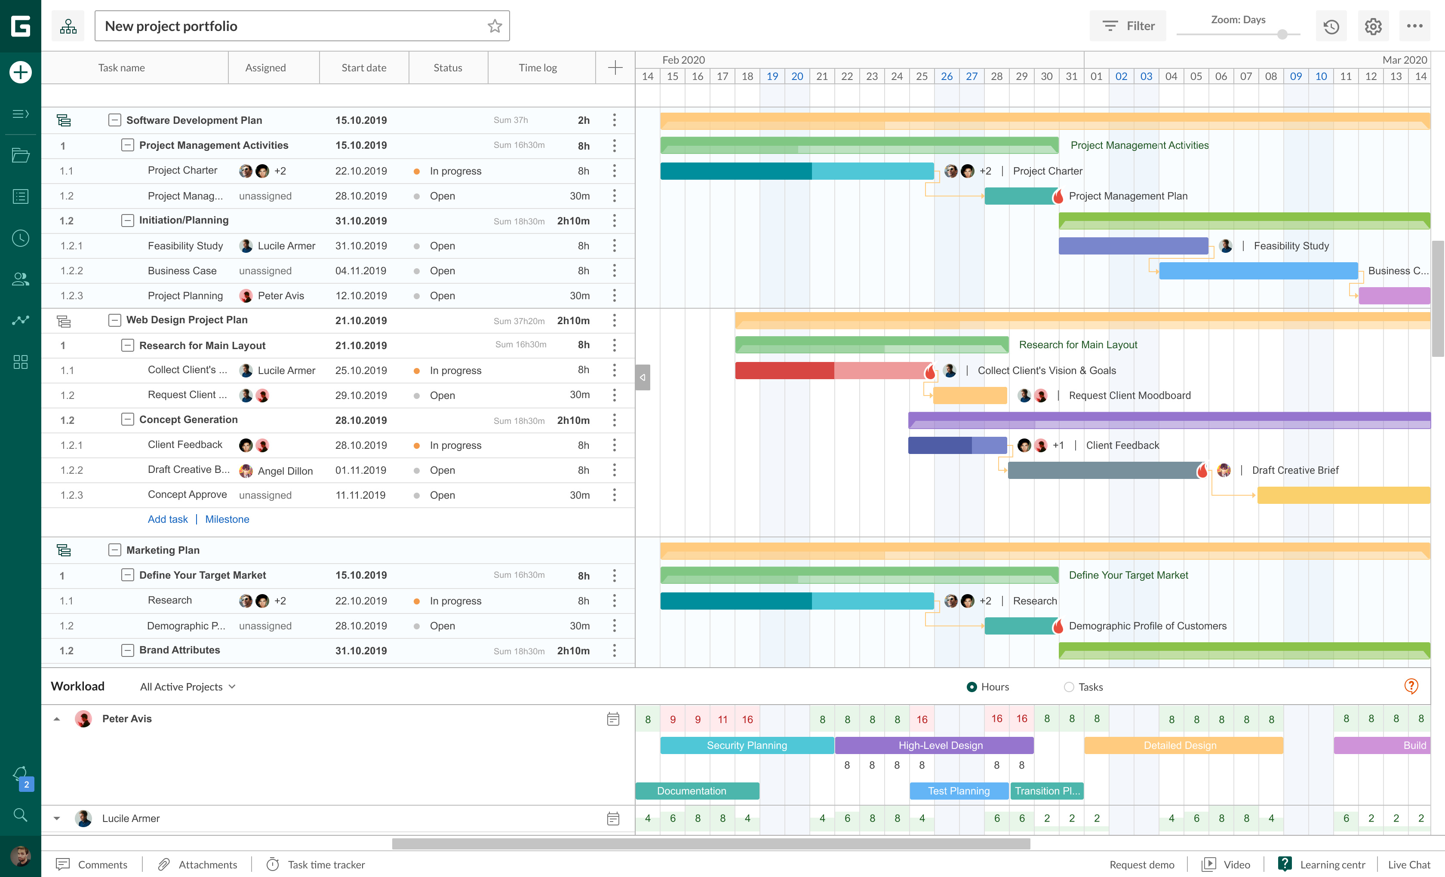Open All Active Projects dropdown
1445x877 pixels.
pyautogui.click(x=188, y=687)
